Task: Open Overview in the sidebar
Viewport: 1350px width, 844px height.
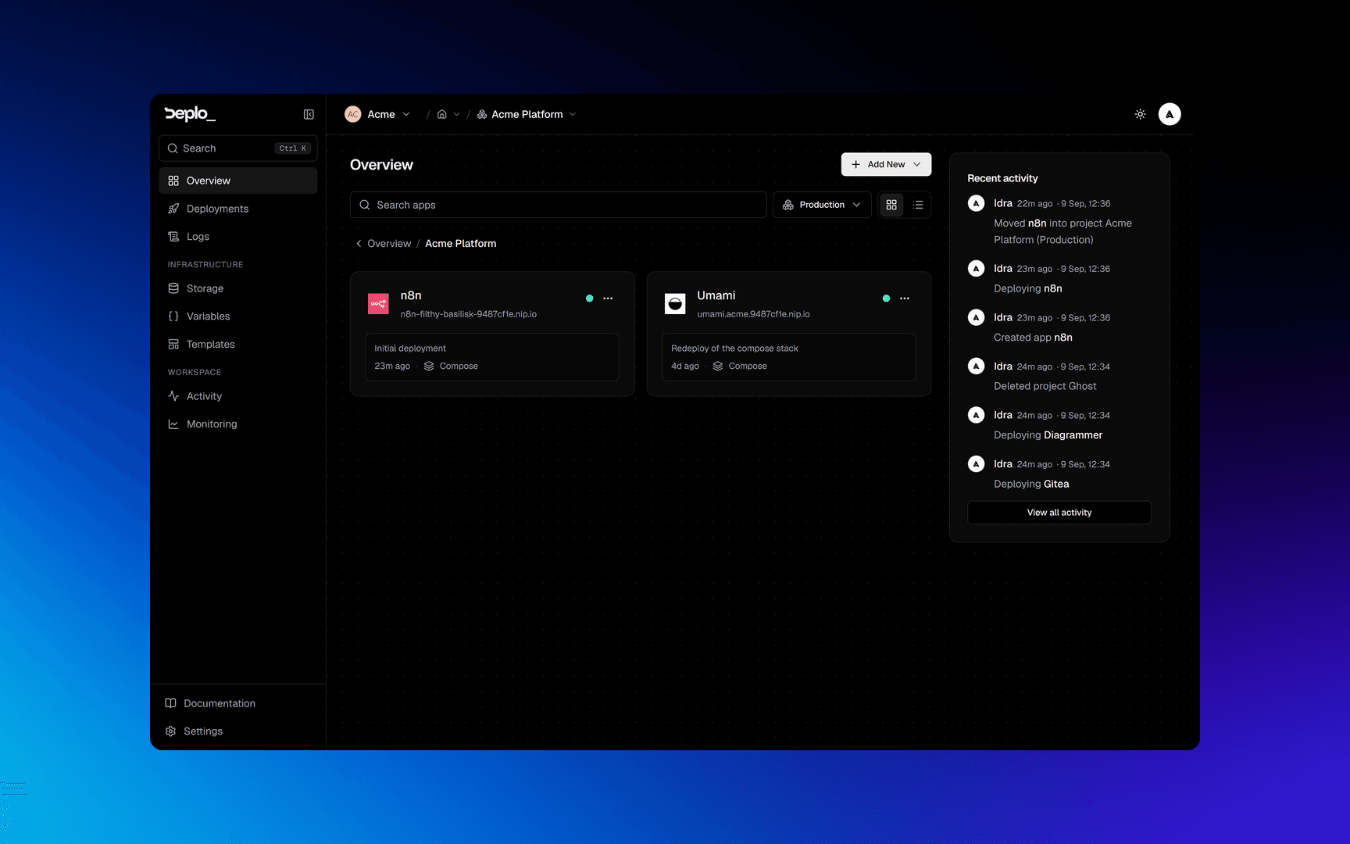Action: click(238, 181)
